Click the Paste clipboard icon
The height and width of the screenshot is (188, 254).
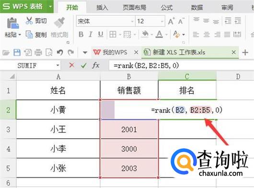[x=12, y=23]
